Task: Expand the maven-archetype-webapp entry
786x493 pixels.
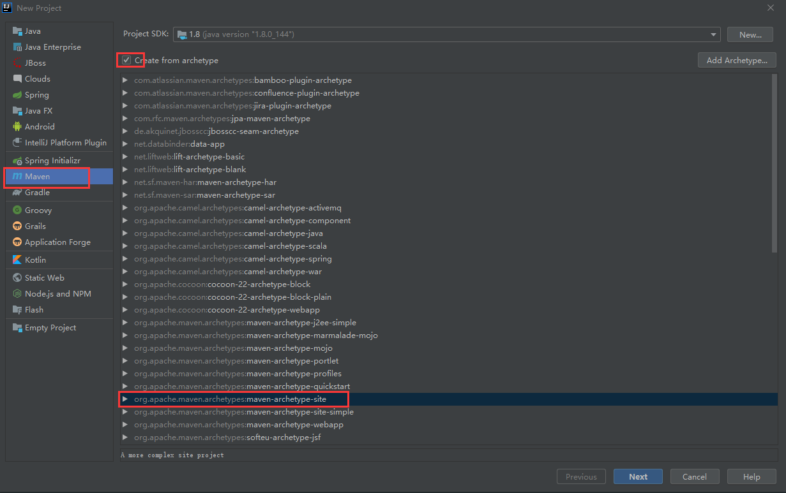Action: click(x=125, y=425)
